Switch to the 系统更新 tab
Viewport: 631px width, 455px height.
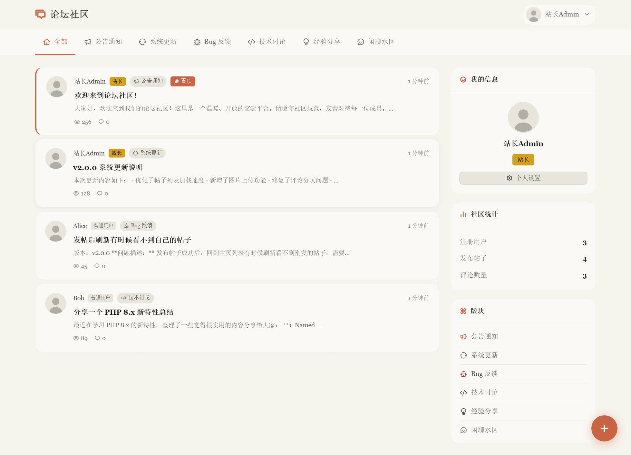(158, 42)
